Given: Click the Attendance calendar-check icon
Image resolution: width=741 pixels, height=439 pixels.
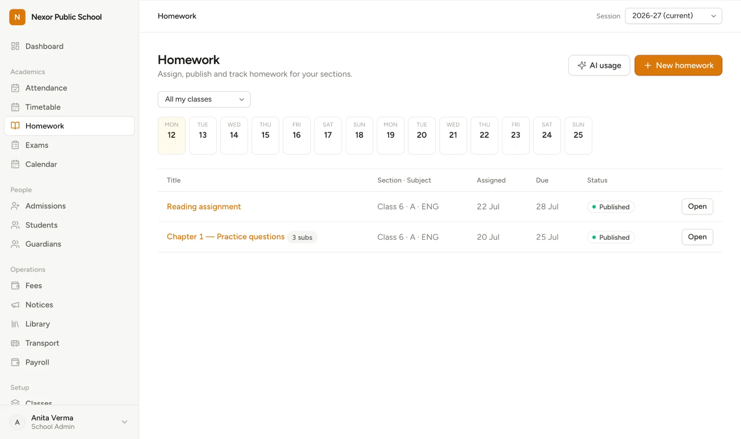Looking at the screenshot, I should pos(15,88).
